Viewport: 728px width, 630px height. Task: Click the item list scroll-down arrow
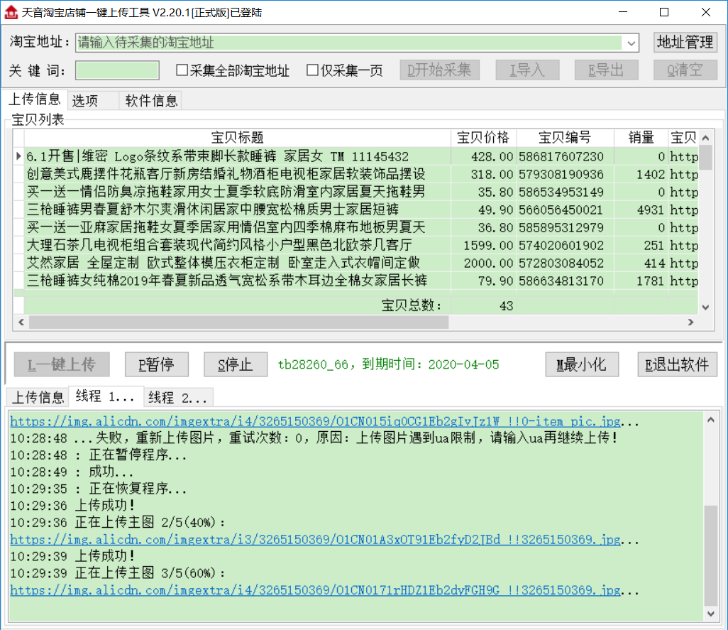pos(705,307)
